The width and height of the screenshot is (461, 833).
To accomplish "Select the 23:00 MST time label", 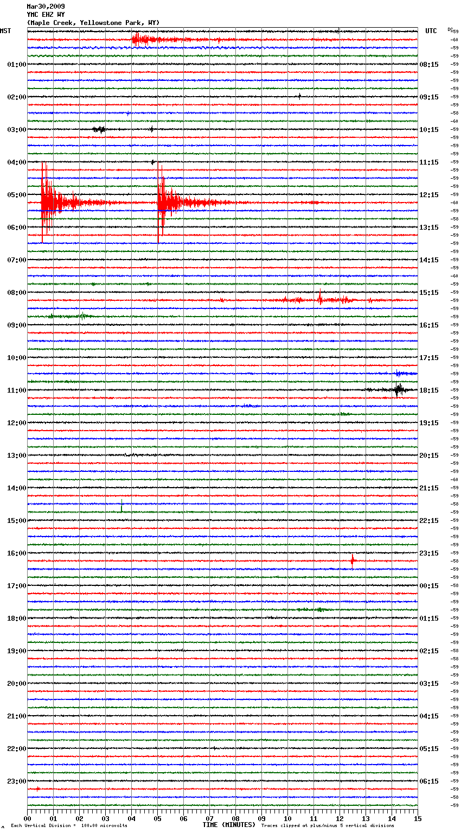I will coord(16,781).
